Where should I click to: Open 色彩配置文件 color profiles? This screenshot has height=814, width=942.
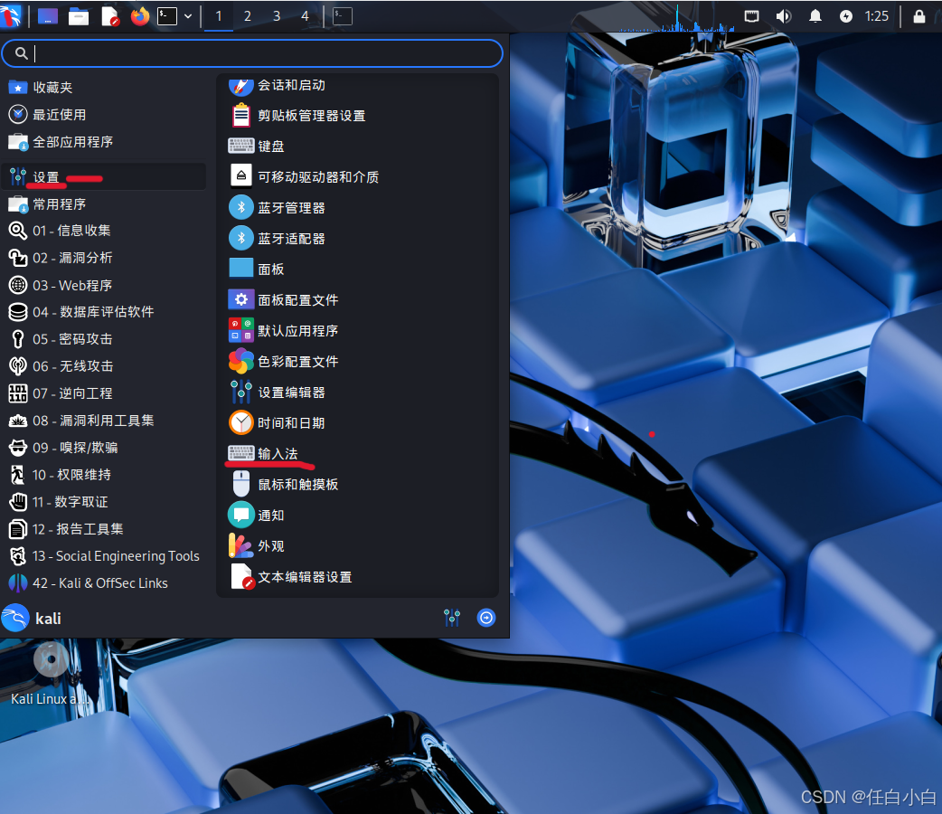point(357,361)
